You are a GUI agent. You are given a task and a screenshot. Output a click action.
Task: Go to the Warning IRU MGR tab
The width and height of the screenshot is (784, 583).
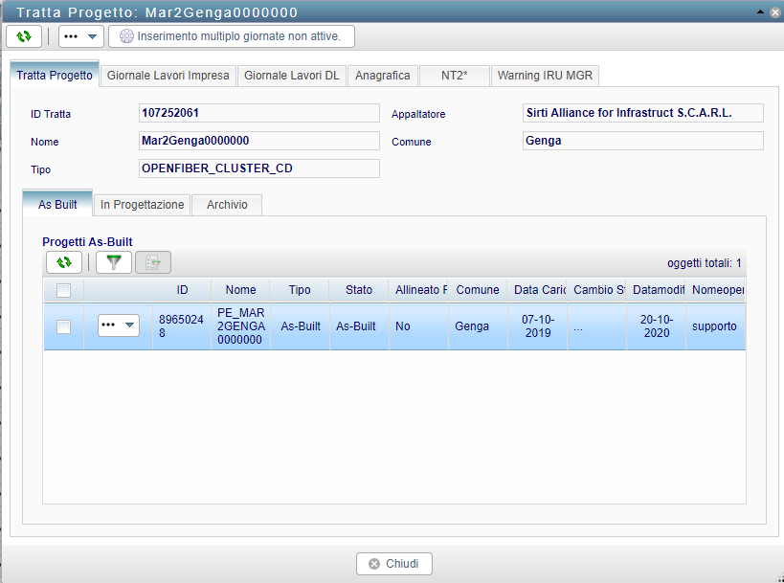546,76
